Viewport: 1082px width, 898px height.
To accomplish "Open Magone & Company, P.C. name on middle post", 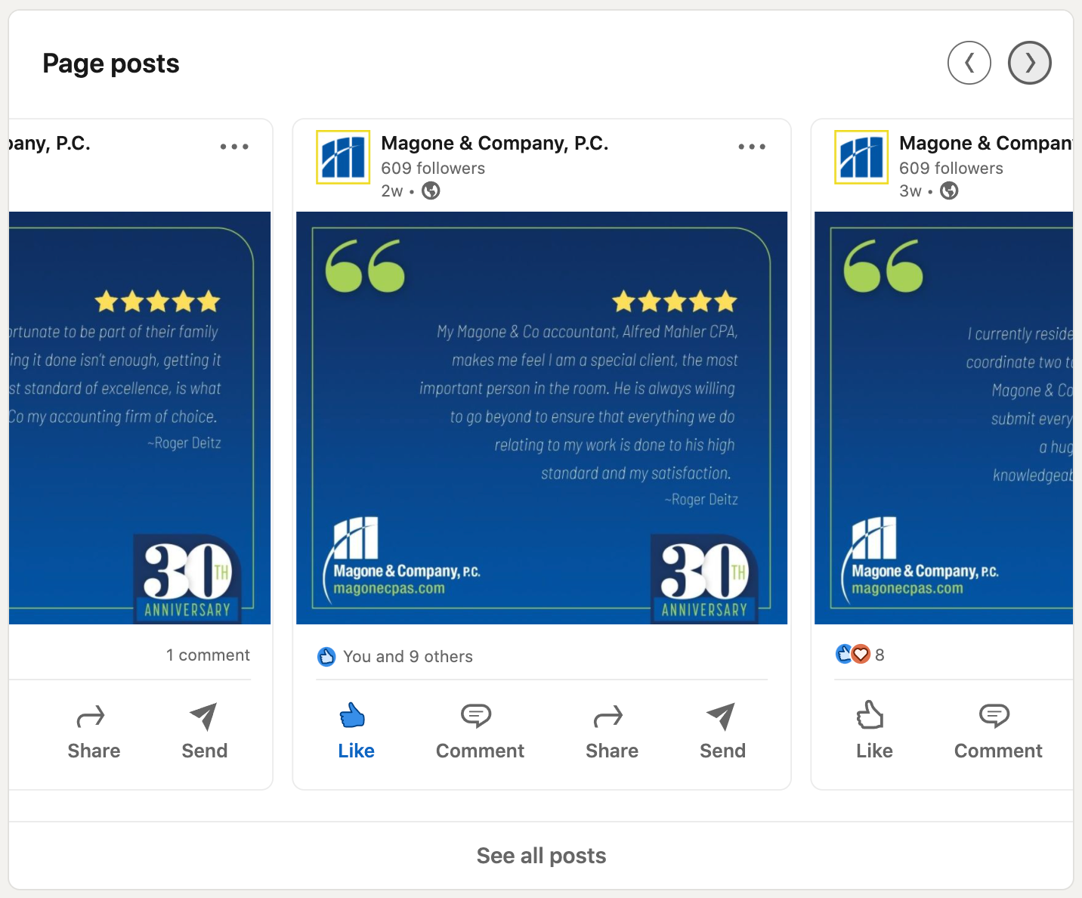I will pos(495,143).
